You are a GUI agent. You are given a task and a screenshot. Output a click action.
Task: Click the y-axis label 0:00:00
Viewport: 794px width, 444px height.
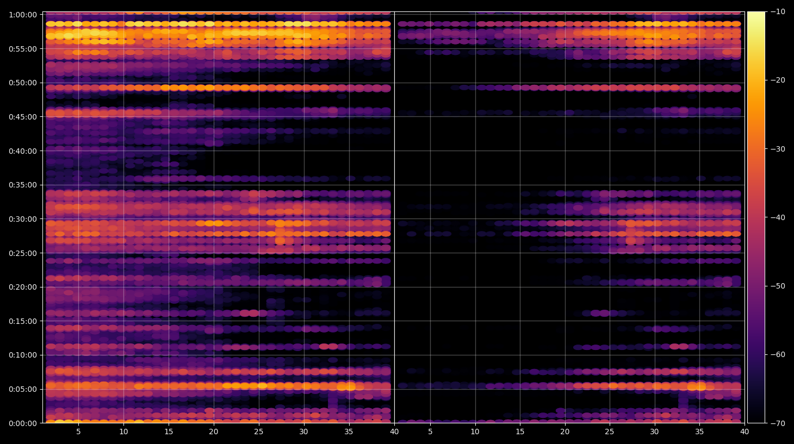pos(23,423)
